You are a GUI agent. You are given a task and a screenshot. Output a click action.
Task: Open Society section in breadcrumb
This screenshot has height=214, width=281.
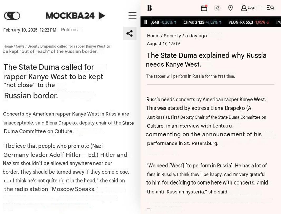[172, 36]
